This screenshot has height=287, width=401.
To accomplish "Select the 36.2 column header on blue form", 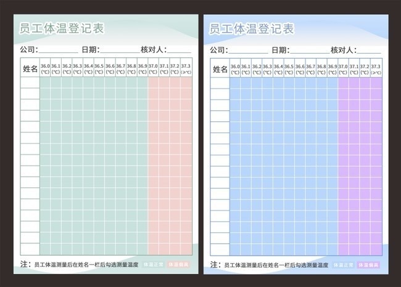I will pyautogui.click(x=257, y=68).
